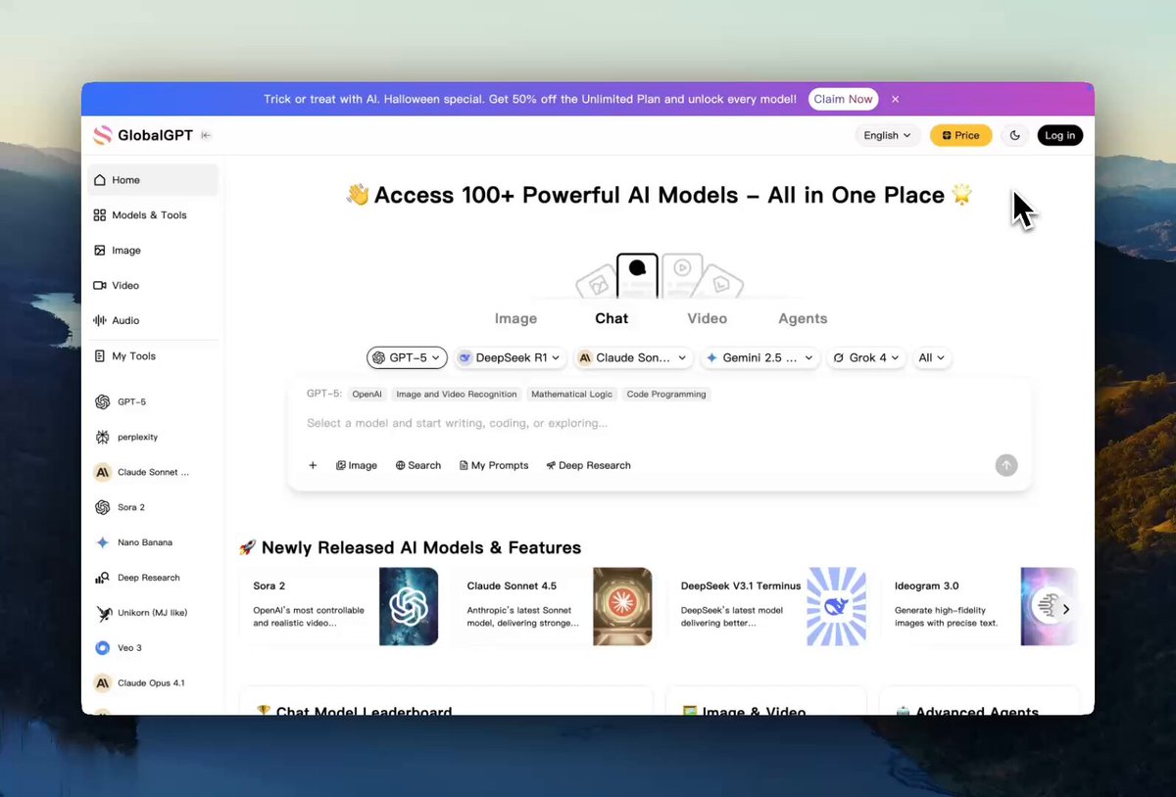Select Deep Research in the sidebar list
This screenshot has width=1176, height=797.
tap(153, 578)
